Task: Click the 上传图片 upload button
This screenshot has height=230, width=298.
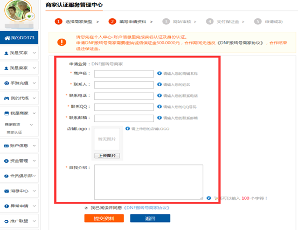Action: click(107, 156)
